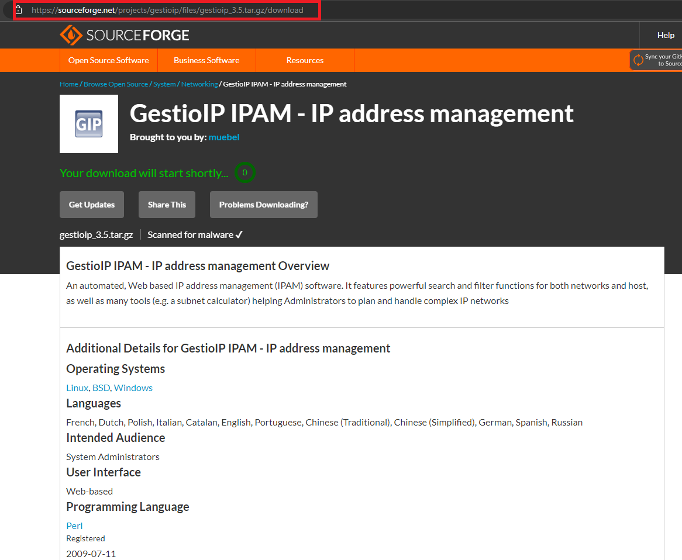Open the Perl programming language link
The width and height of the screenshot is (682, 560).
click(x=74, y=526)
